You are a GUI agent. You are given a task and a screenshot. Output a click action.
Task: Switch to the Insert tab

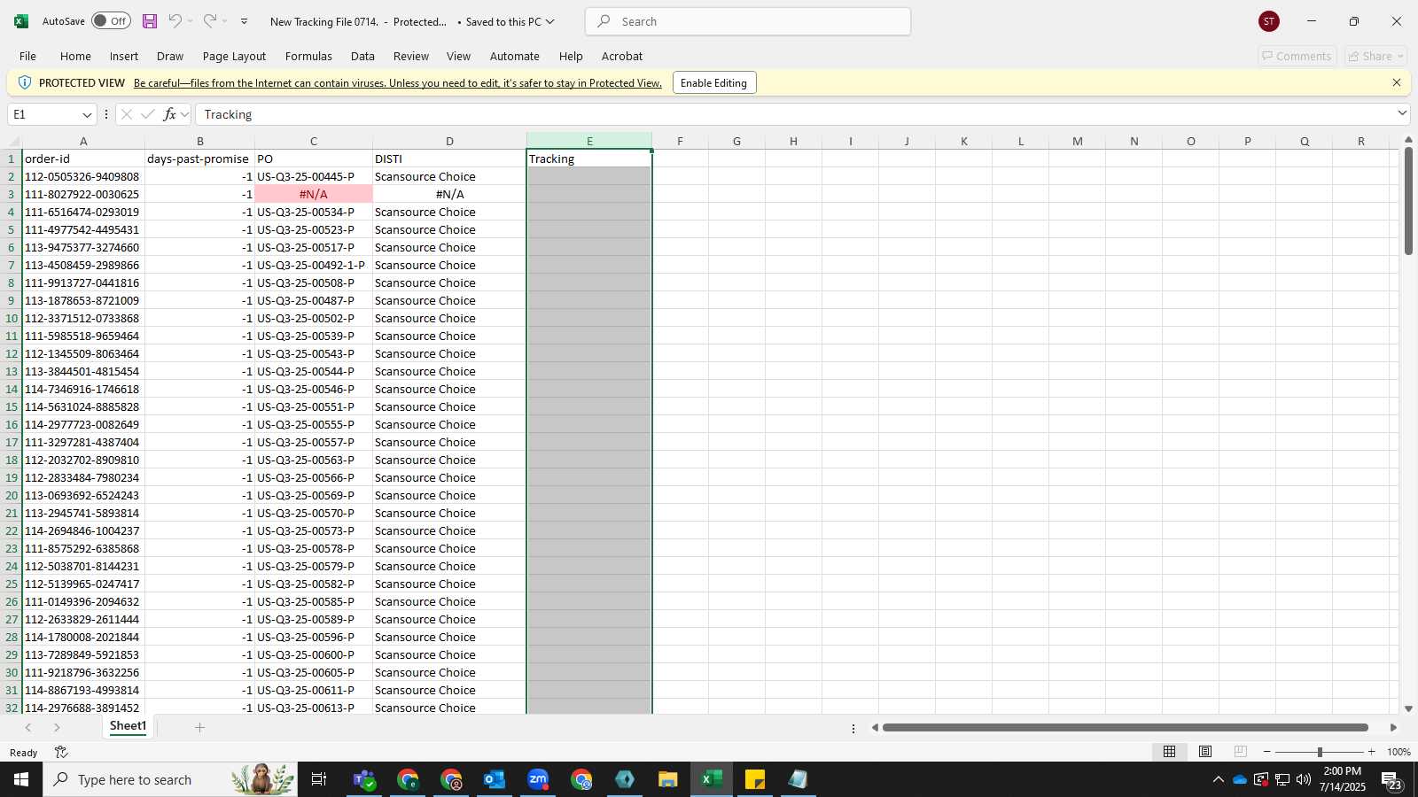click(x=124, y=56)
